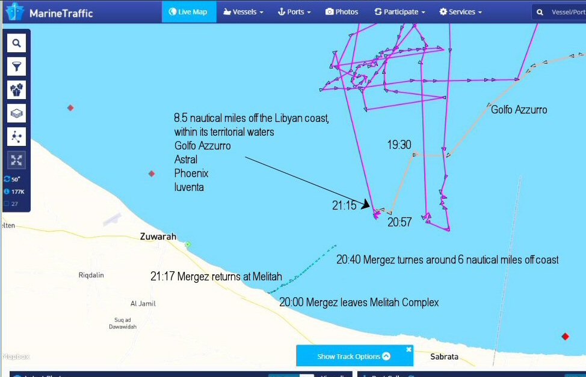Click the refresh icon beside Participate
This screenshot has width=586, height=377.
[x=378, y=12]
